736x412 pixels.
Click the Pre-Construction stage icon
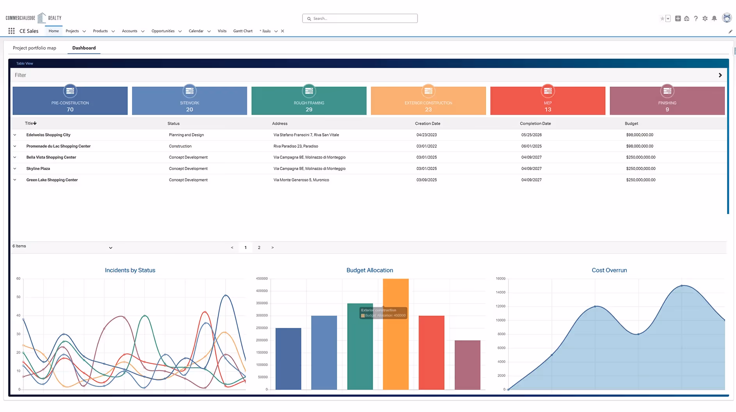pyautogui.click(x=70, y=91)
